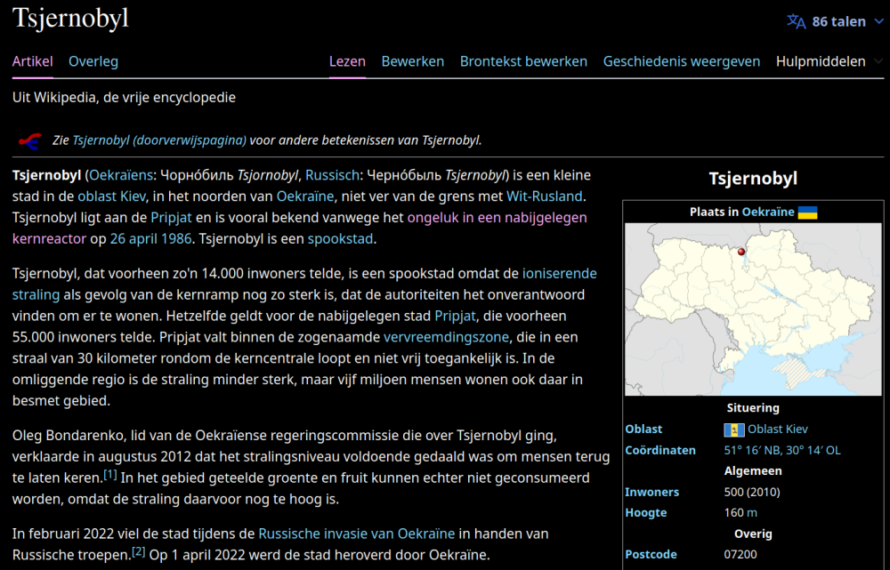Viewport: 890px width, 570px height.
Task: Open Oblast Kiev link in infobox
Action: click(778, 430)
